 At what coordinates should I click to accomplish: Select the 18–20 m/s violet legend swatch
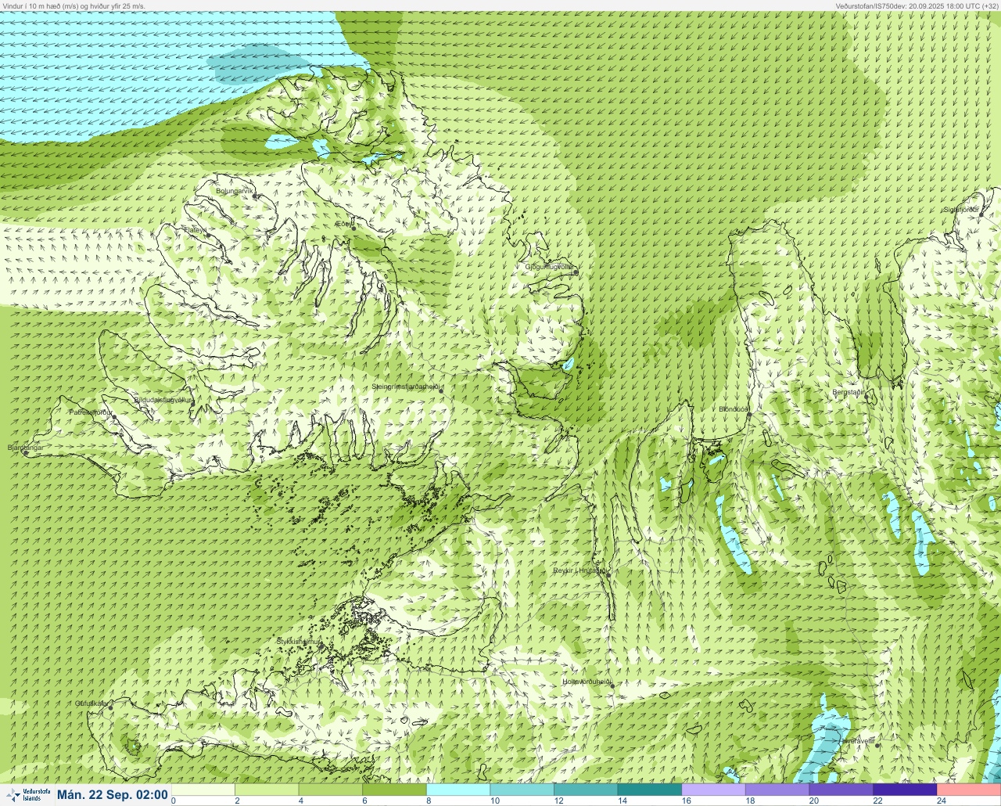click(x=777, y=789)
